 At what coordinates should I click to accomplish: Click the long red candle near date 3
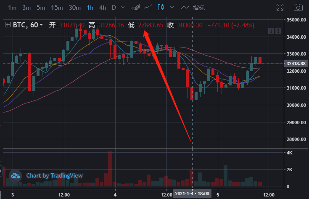(29, 72)
